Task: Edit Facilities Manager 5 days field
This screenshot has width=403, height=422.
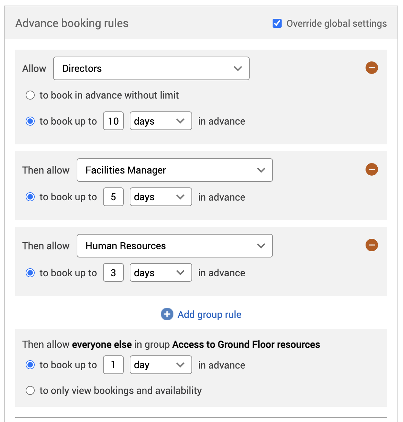Action: pos(113,197)
